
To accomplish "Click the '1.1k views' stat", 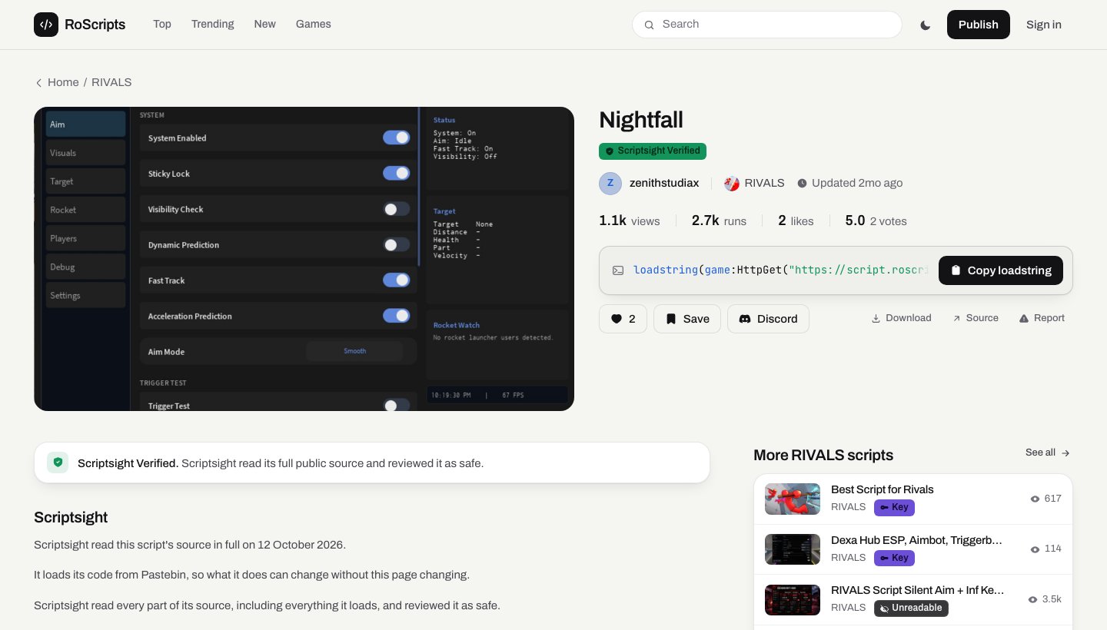I will click(x=630, y=221).
